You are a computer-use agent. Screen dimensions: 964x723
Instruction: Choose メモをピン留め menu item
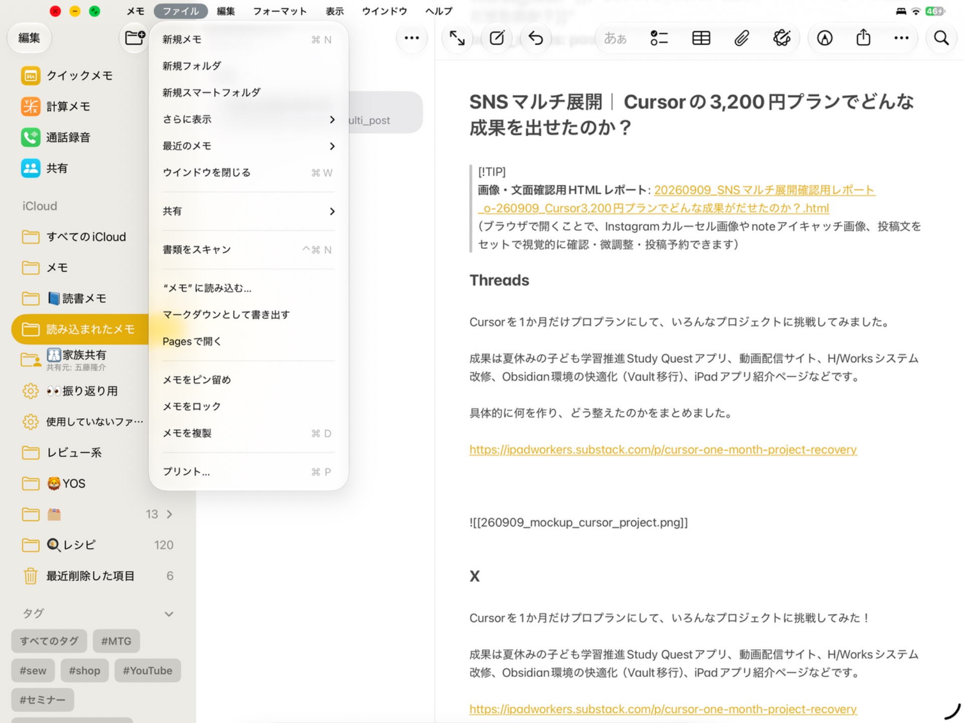point(249,380)
